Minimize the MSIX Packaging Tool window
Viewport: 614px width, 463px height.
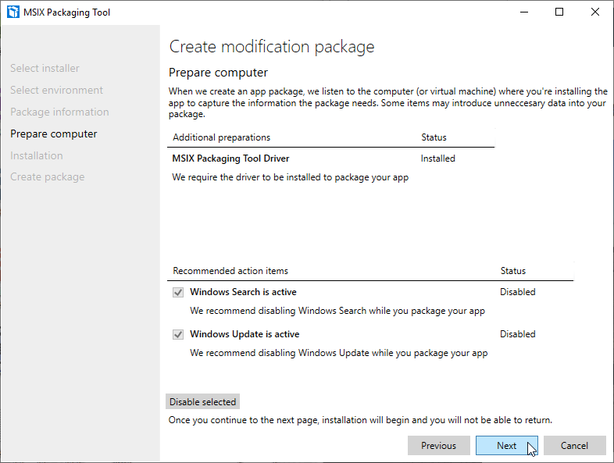[x=523, y=12]
